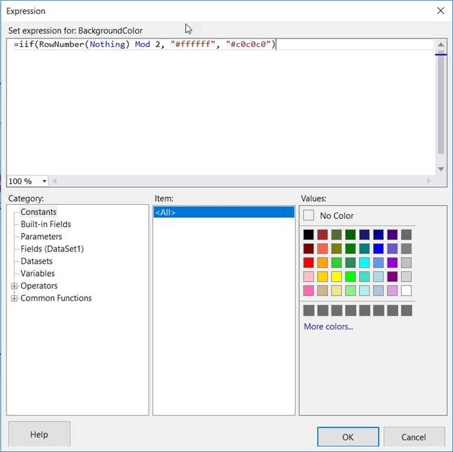Pick the hot pink color swatch
The width and height of the screenshot is (453, 452).
308,291
